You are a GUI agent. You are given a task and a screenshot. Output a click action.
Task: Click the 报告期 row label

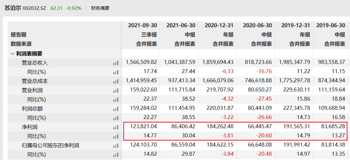(18, 35)
